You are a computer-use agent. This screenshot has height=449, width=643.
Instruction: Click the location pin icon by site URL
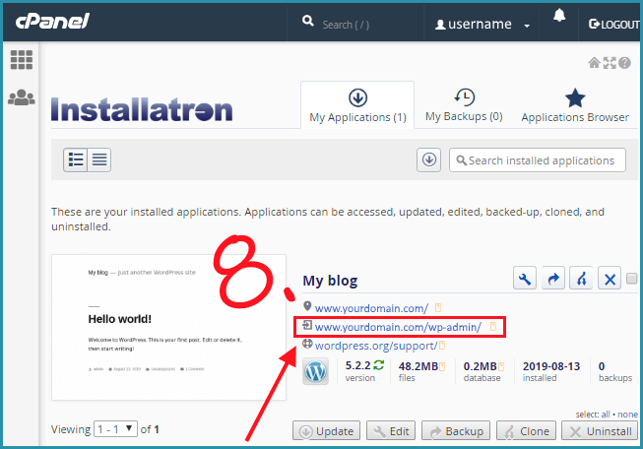pyautogui.click(x=307, y=306)
